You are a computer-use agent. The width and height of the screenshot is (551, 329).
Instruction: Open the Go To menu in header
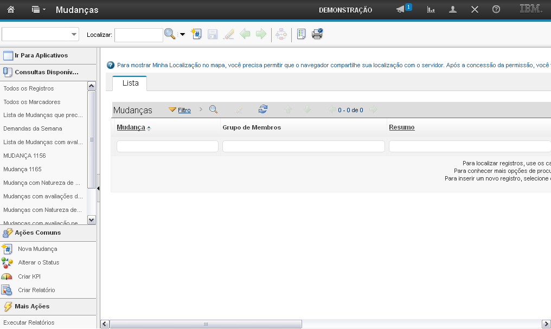(38, 10)
